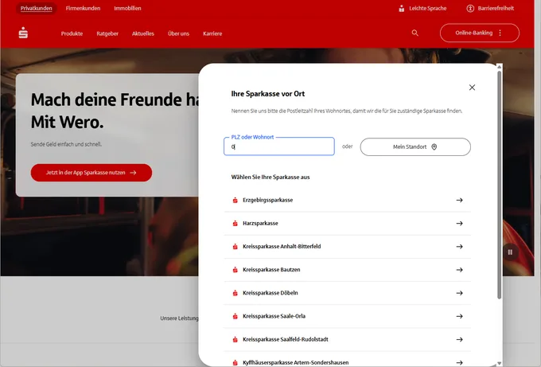Click the arrow next to Harzsparkasse

(x=459, y=223)
